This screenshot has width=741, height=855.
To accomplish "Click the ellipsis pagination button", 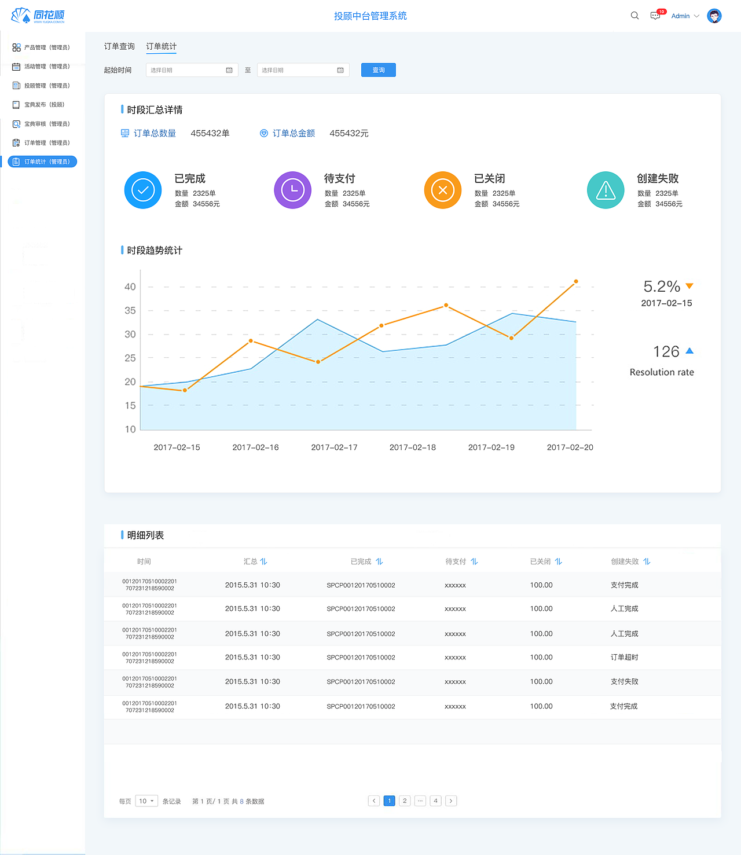I will point(420,801).
